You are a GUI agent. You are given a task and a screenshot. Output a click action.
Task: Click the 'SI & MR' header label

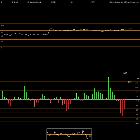15,2
